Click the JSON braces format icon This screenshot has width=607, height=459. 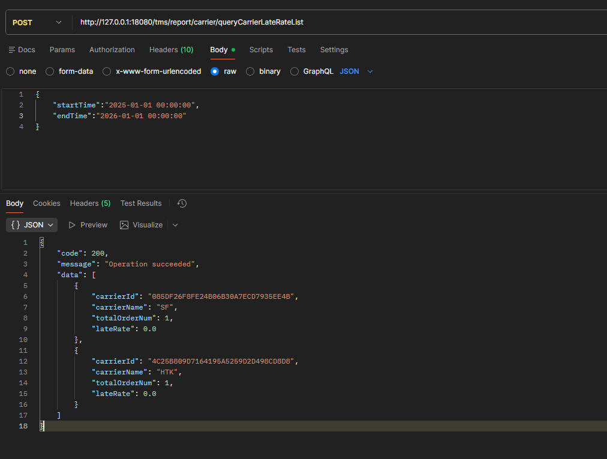[x=16, y=225]
